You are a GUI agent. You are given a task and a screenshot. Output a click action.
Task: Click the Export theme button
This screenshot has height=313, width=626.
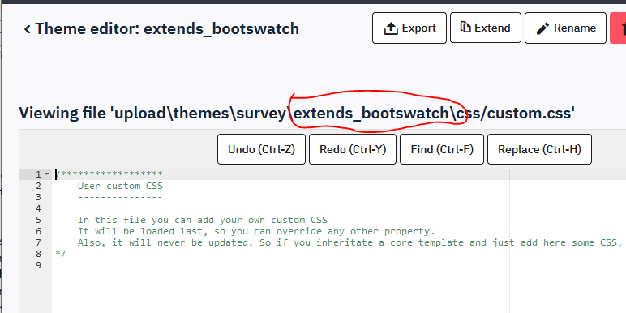(x=409, y=28)
